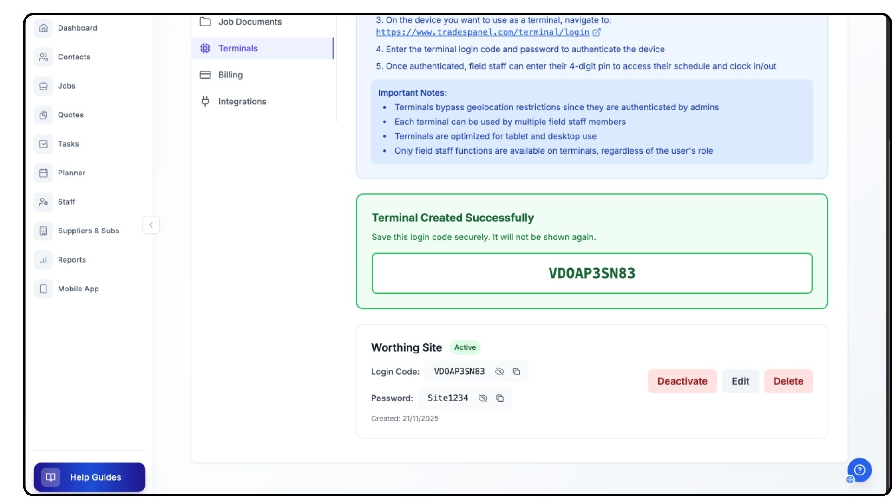Open the tradespanel terminal login link
892x501 pixels.
point(482,32)
